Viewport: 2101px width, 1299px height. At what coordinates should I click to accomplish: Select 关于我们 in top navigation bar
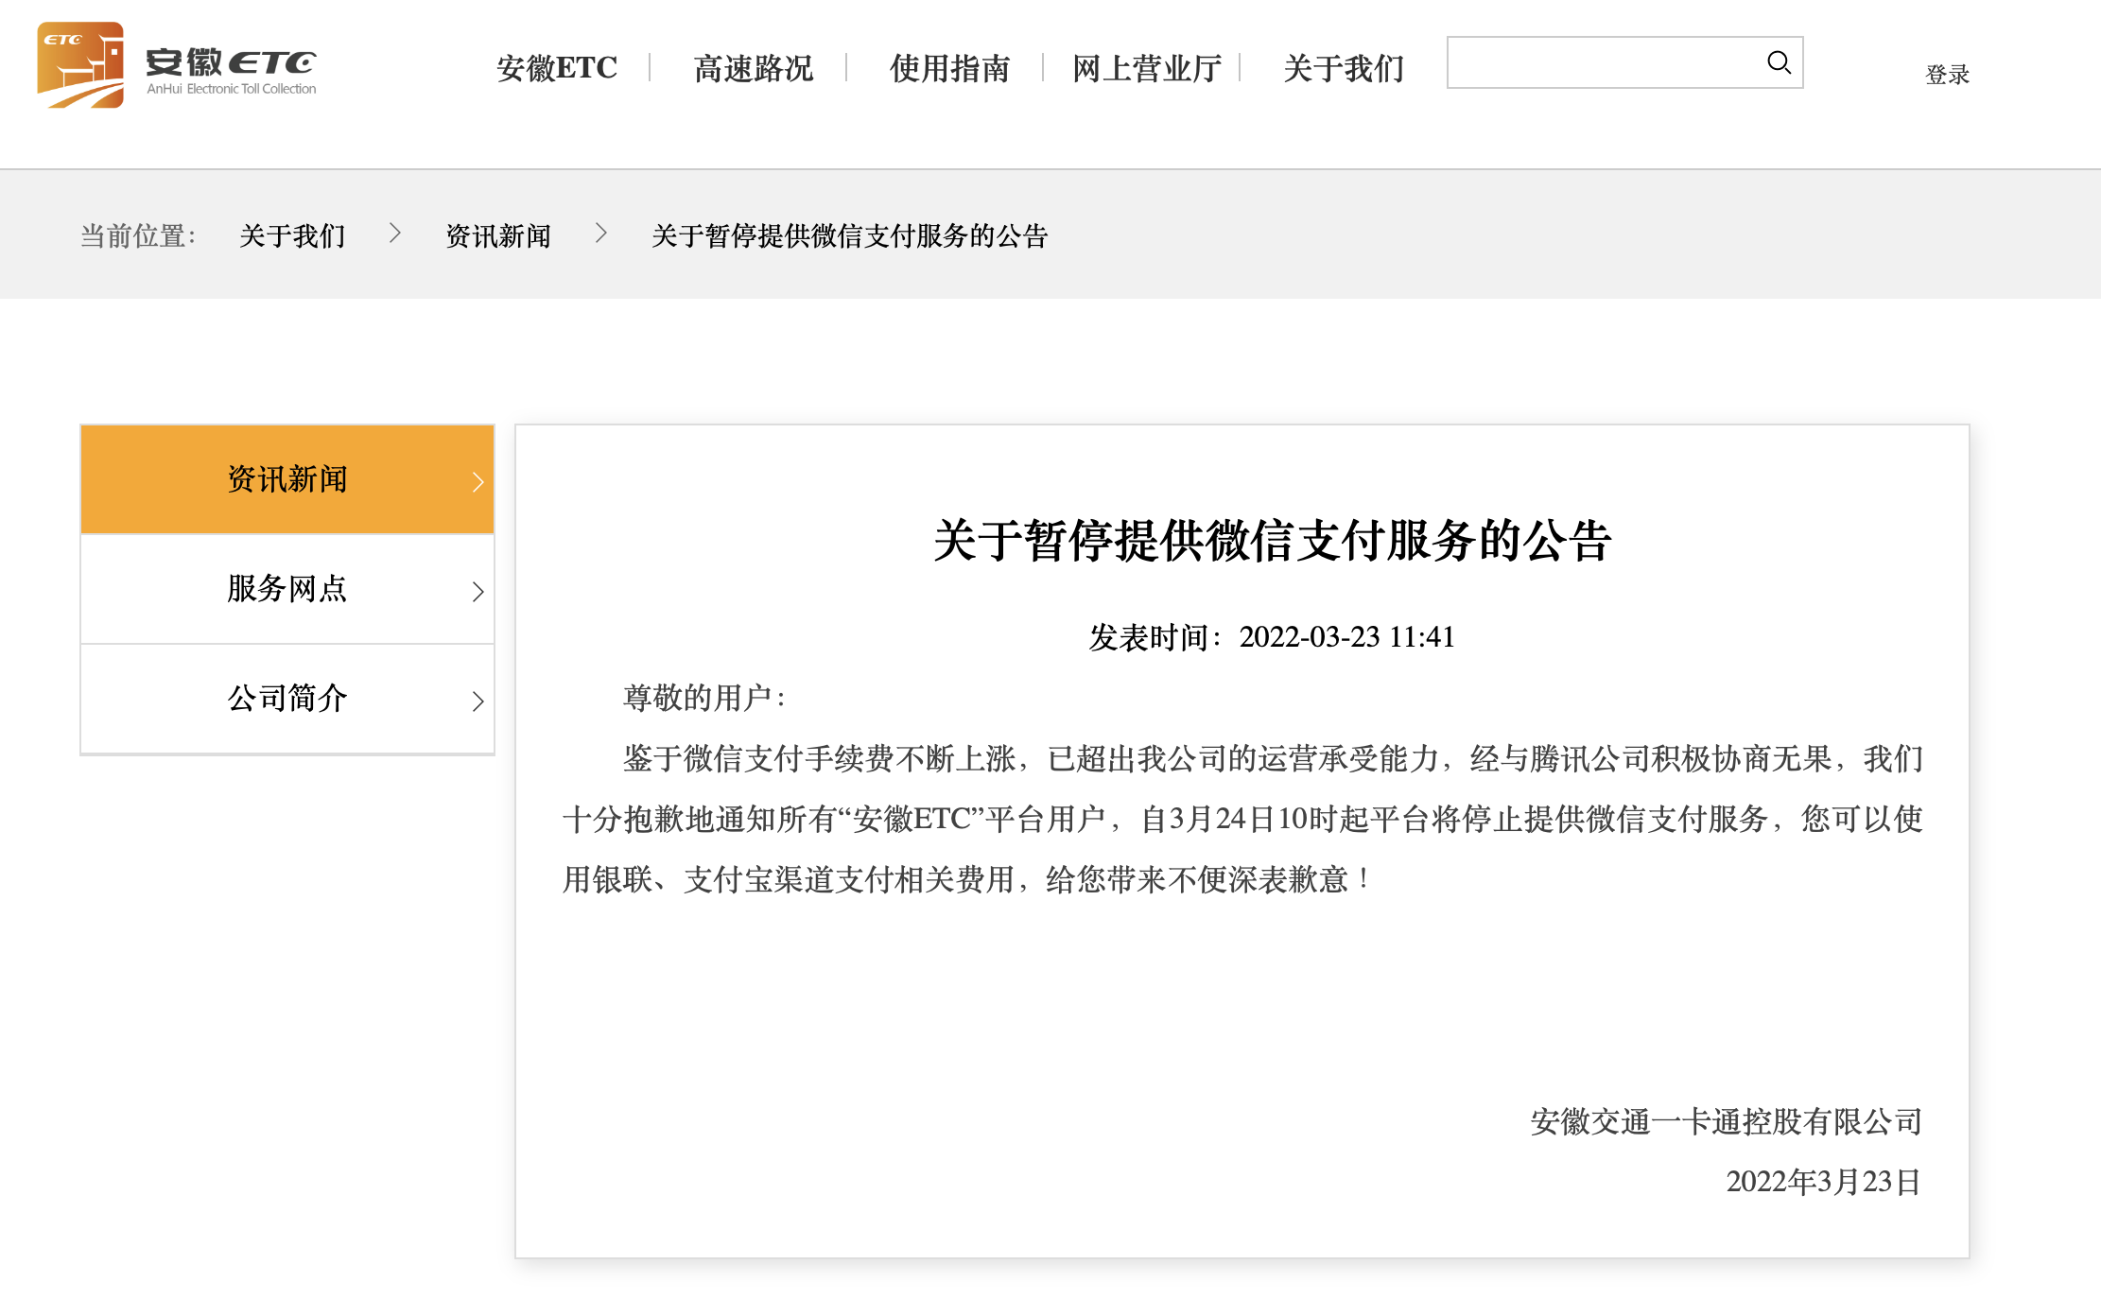pyautogui.click(x=1343, y=68)
